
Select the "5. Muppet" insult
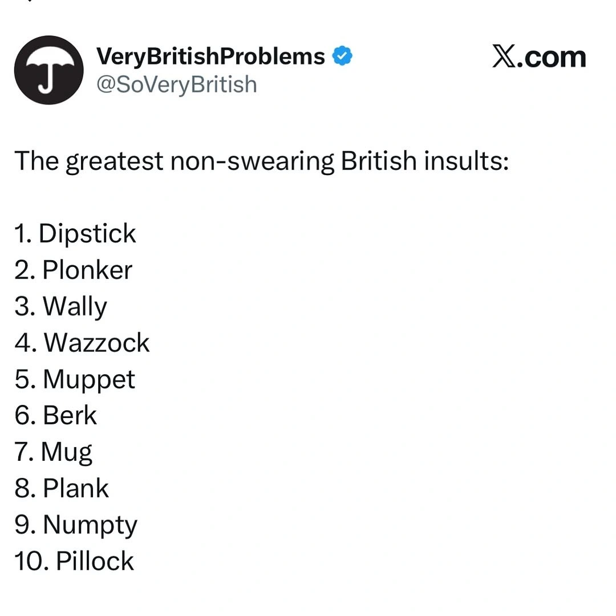coord(75,380)
